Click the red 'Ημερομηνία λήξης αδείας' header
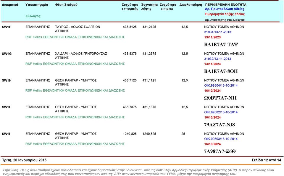The width and height of the screenshot is (284, 176). [225, 14]
